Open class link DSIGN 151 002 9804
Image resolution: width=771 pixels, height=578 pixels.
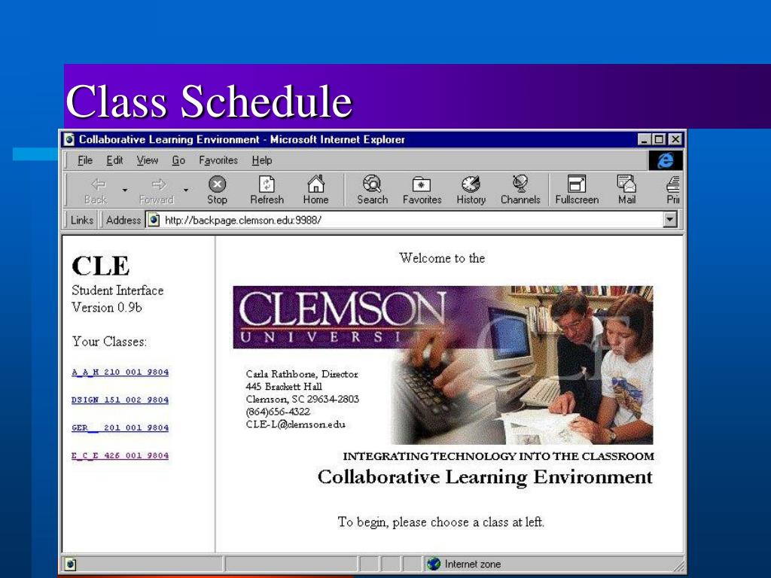[x=120, y=400]
